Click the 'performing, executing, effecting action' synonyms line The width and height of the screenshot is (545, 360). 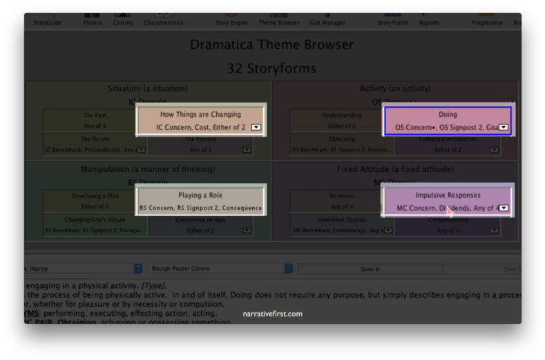click(x=121, y=313)
